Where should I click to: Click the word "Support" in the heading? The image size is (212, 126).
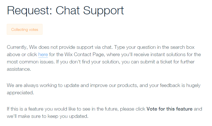pos(103,11)
